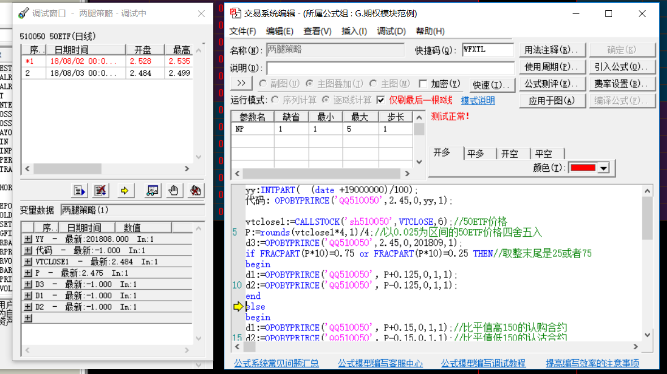Open the 模式说明 link
The image size is (667, 374).
(478, 101)
